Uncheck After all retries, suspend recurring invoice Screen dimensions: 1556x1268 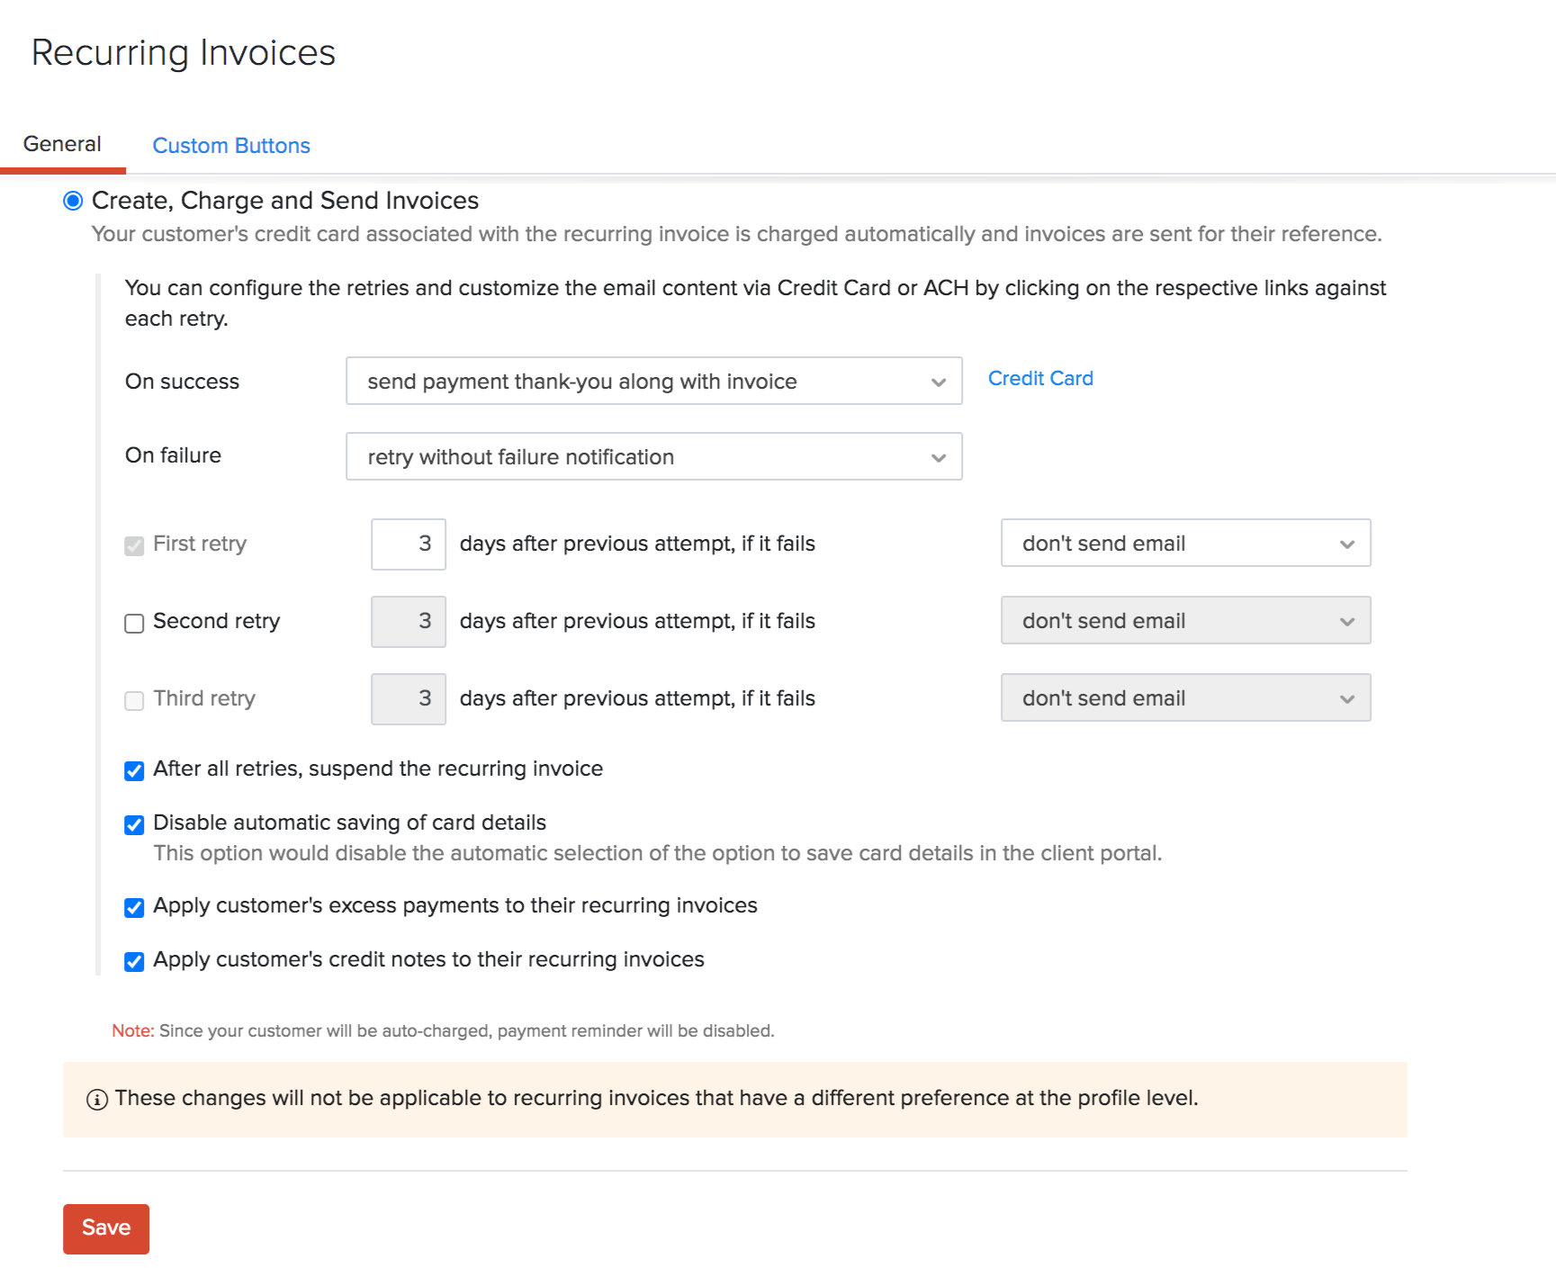click(134, 771)
